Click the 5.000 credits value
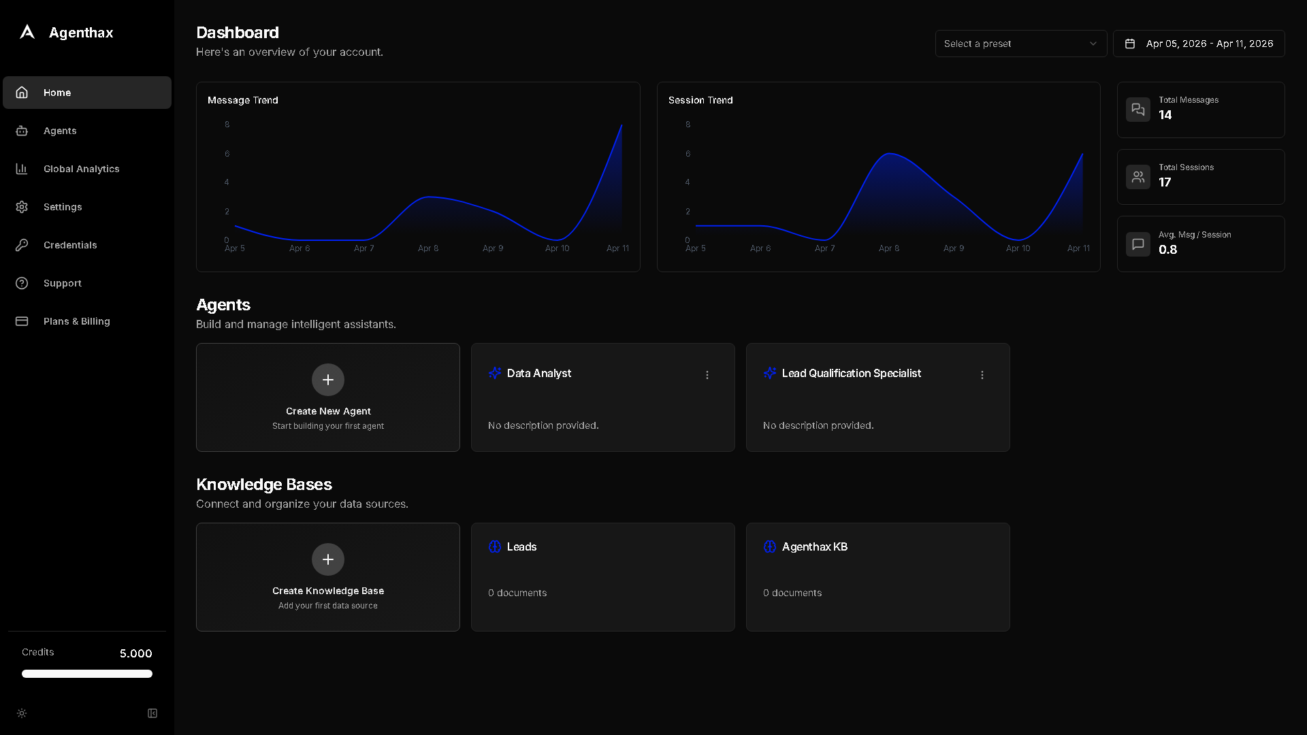 coord(136,653)
